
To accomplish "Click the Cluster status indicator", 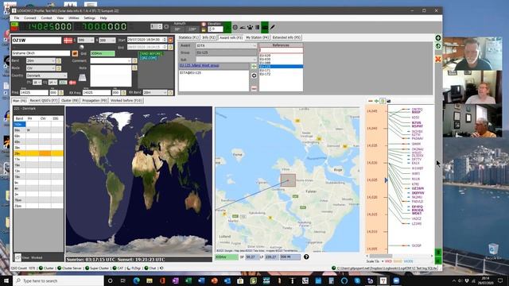I will [x=46, y=269].
